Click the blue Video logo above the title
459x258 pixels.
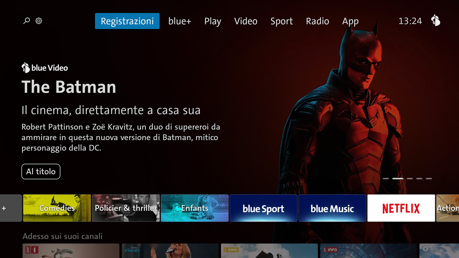45,68
